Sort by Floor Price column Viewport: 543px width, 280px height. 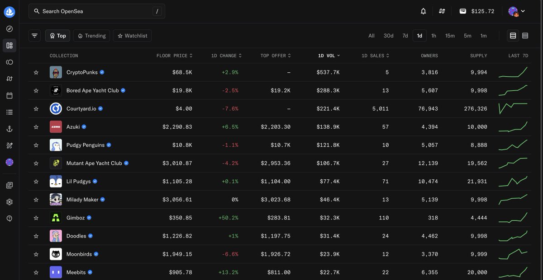(x=174, y=56)
